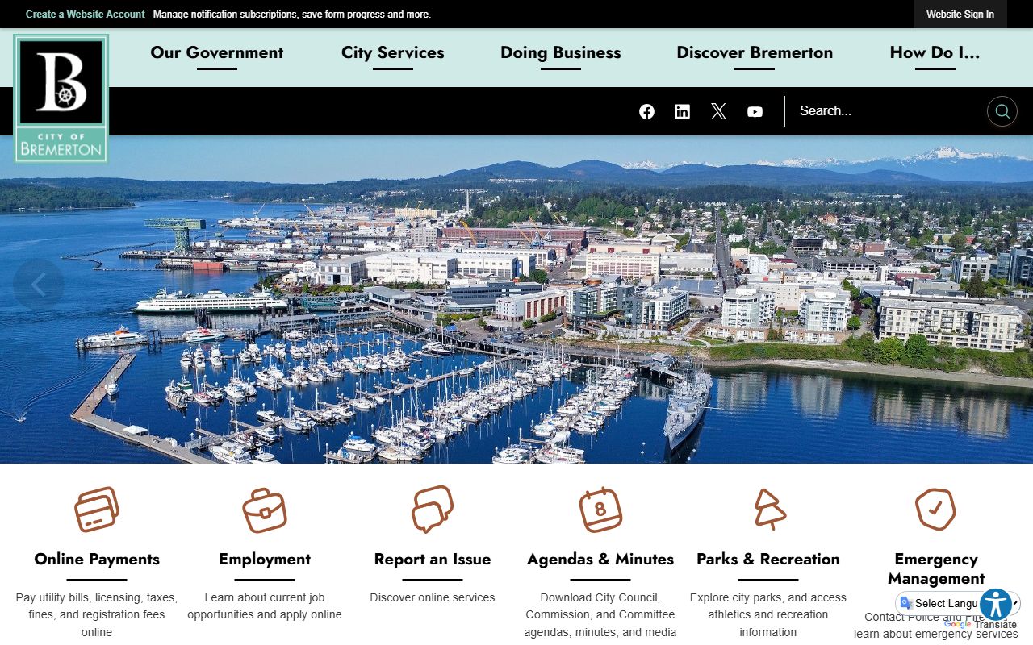Open the Report an Issue heading link
Screen dimensions: 1033x645
click(433, 559)
